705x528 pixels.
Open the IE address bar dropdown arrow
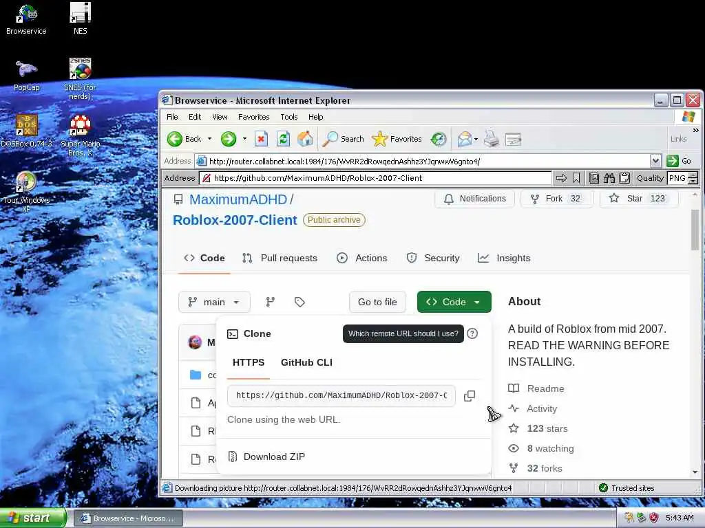pyautogui.click(x=655, y=161)
